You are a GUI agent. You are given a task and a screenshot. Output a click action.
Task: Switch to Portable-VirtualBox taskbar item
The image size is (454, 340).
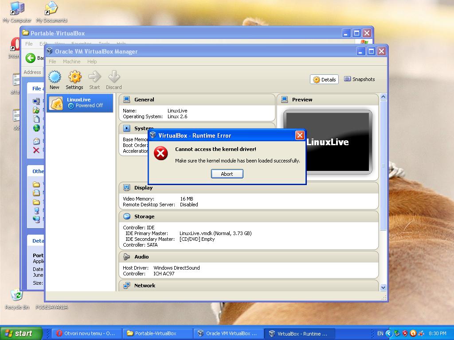coord(156,333)
